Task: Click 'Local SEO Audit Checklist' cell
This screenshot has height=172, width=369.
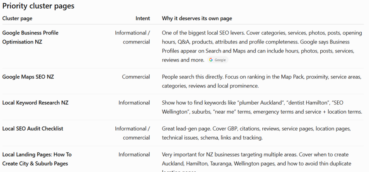Action: pyautogui.click(x=33, y=128)
